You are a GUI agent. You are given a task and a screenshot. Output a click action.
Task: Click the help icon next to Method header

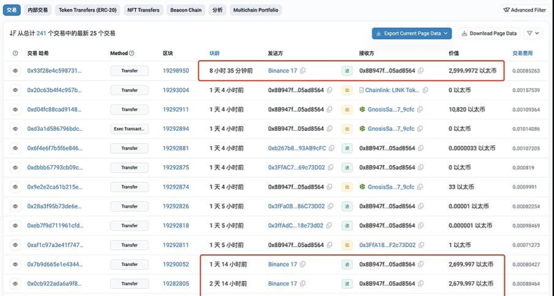(132, 53)
